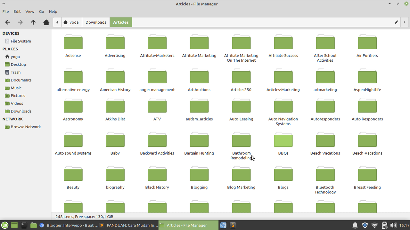Go up to the parent folder
The image size is (410, 230).
(x=33, y=22)
